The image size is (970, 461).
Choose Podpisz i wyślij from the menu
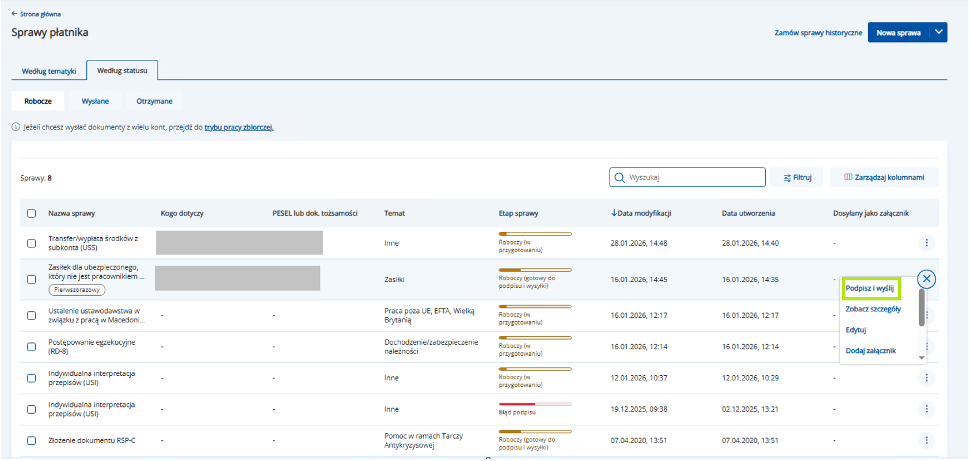869,288
